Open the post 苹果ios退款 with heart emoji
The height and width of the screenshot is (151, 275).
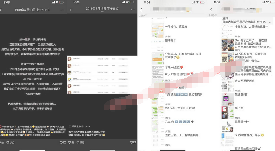tap(174, 67)
